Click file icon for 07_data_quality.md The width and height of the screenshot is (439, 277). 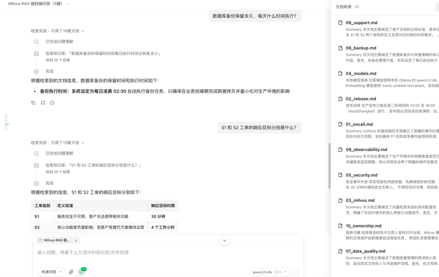341,251
